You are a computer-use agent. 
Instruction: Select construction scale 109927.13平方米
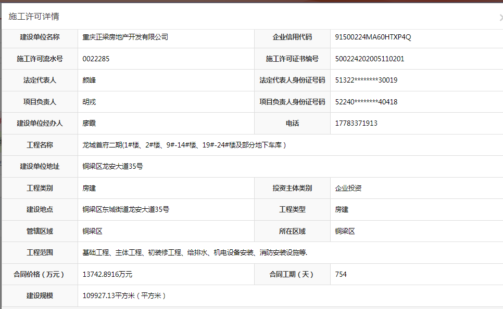(124, 296)
